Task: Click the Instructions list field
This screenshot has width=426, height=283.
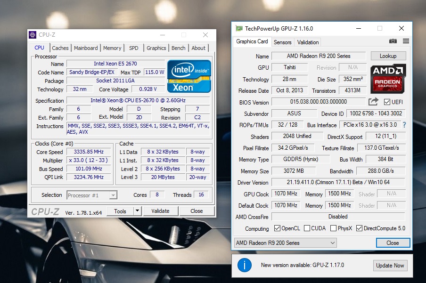Action: (139, 129)
